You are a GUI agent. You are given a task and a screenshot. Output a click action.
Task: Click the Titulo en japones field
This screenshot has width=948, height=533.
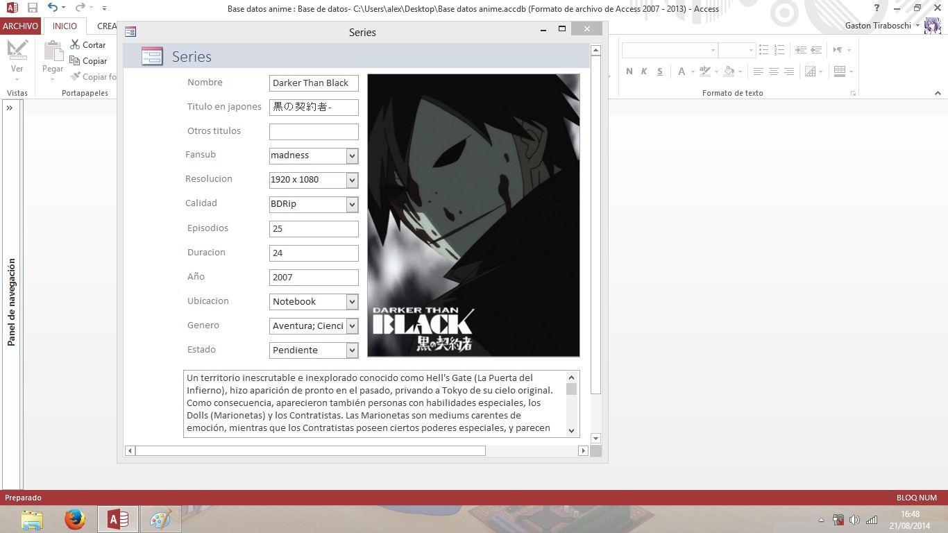(x=314, y=108)
